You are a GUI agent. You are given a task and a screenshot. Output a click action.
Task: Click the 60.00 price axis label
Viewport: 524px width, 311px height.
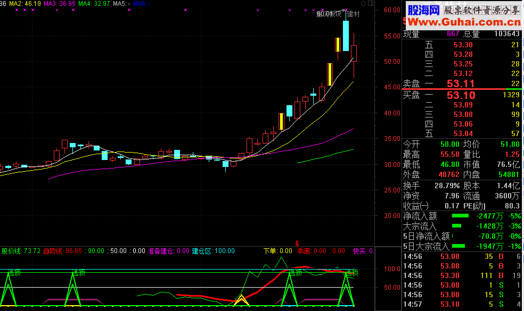pos(392,10)
